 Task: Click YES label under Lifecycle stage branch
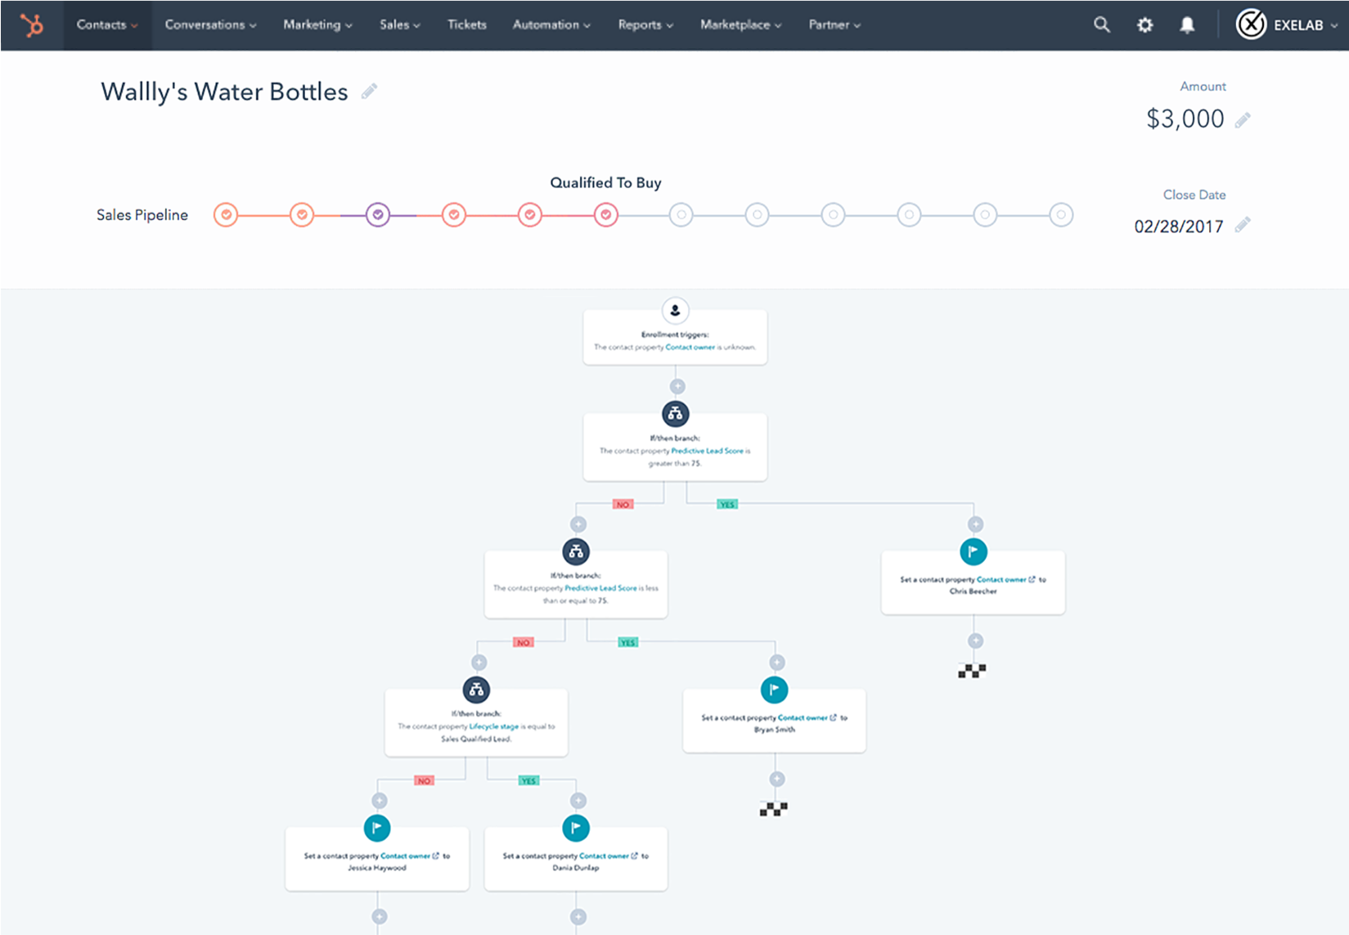(528, 781)
